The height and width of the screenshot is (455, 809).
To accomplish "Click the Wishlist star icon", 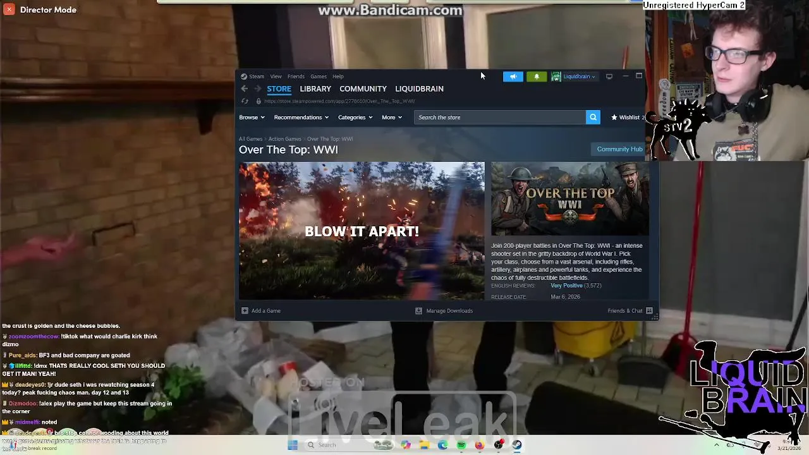I will pos(614,118).
